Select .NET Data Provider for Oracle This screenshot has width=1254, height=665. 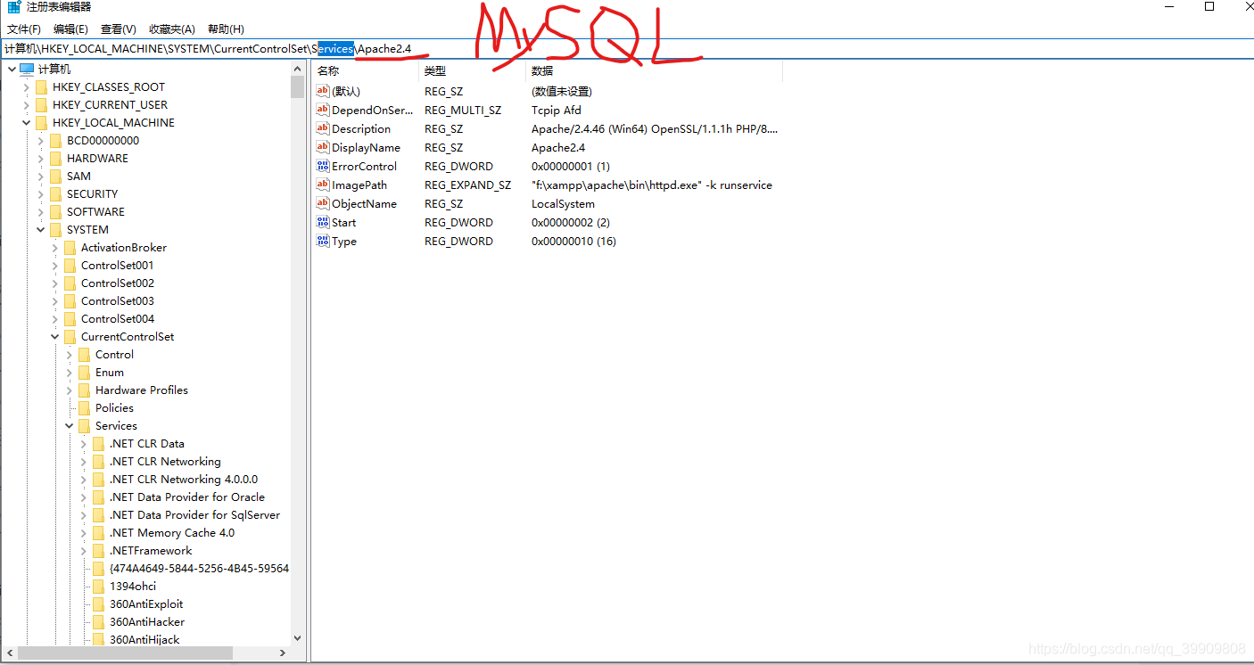[x=187, y=497]
